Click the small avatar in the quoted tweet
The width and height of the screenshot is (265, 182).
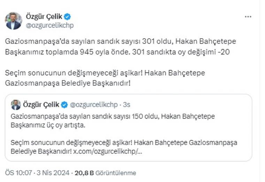16,105
